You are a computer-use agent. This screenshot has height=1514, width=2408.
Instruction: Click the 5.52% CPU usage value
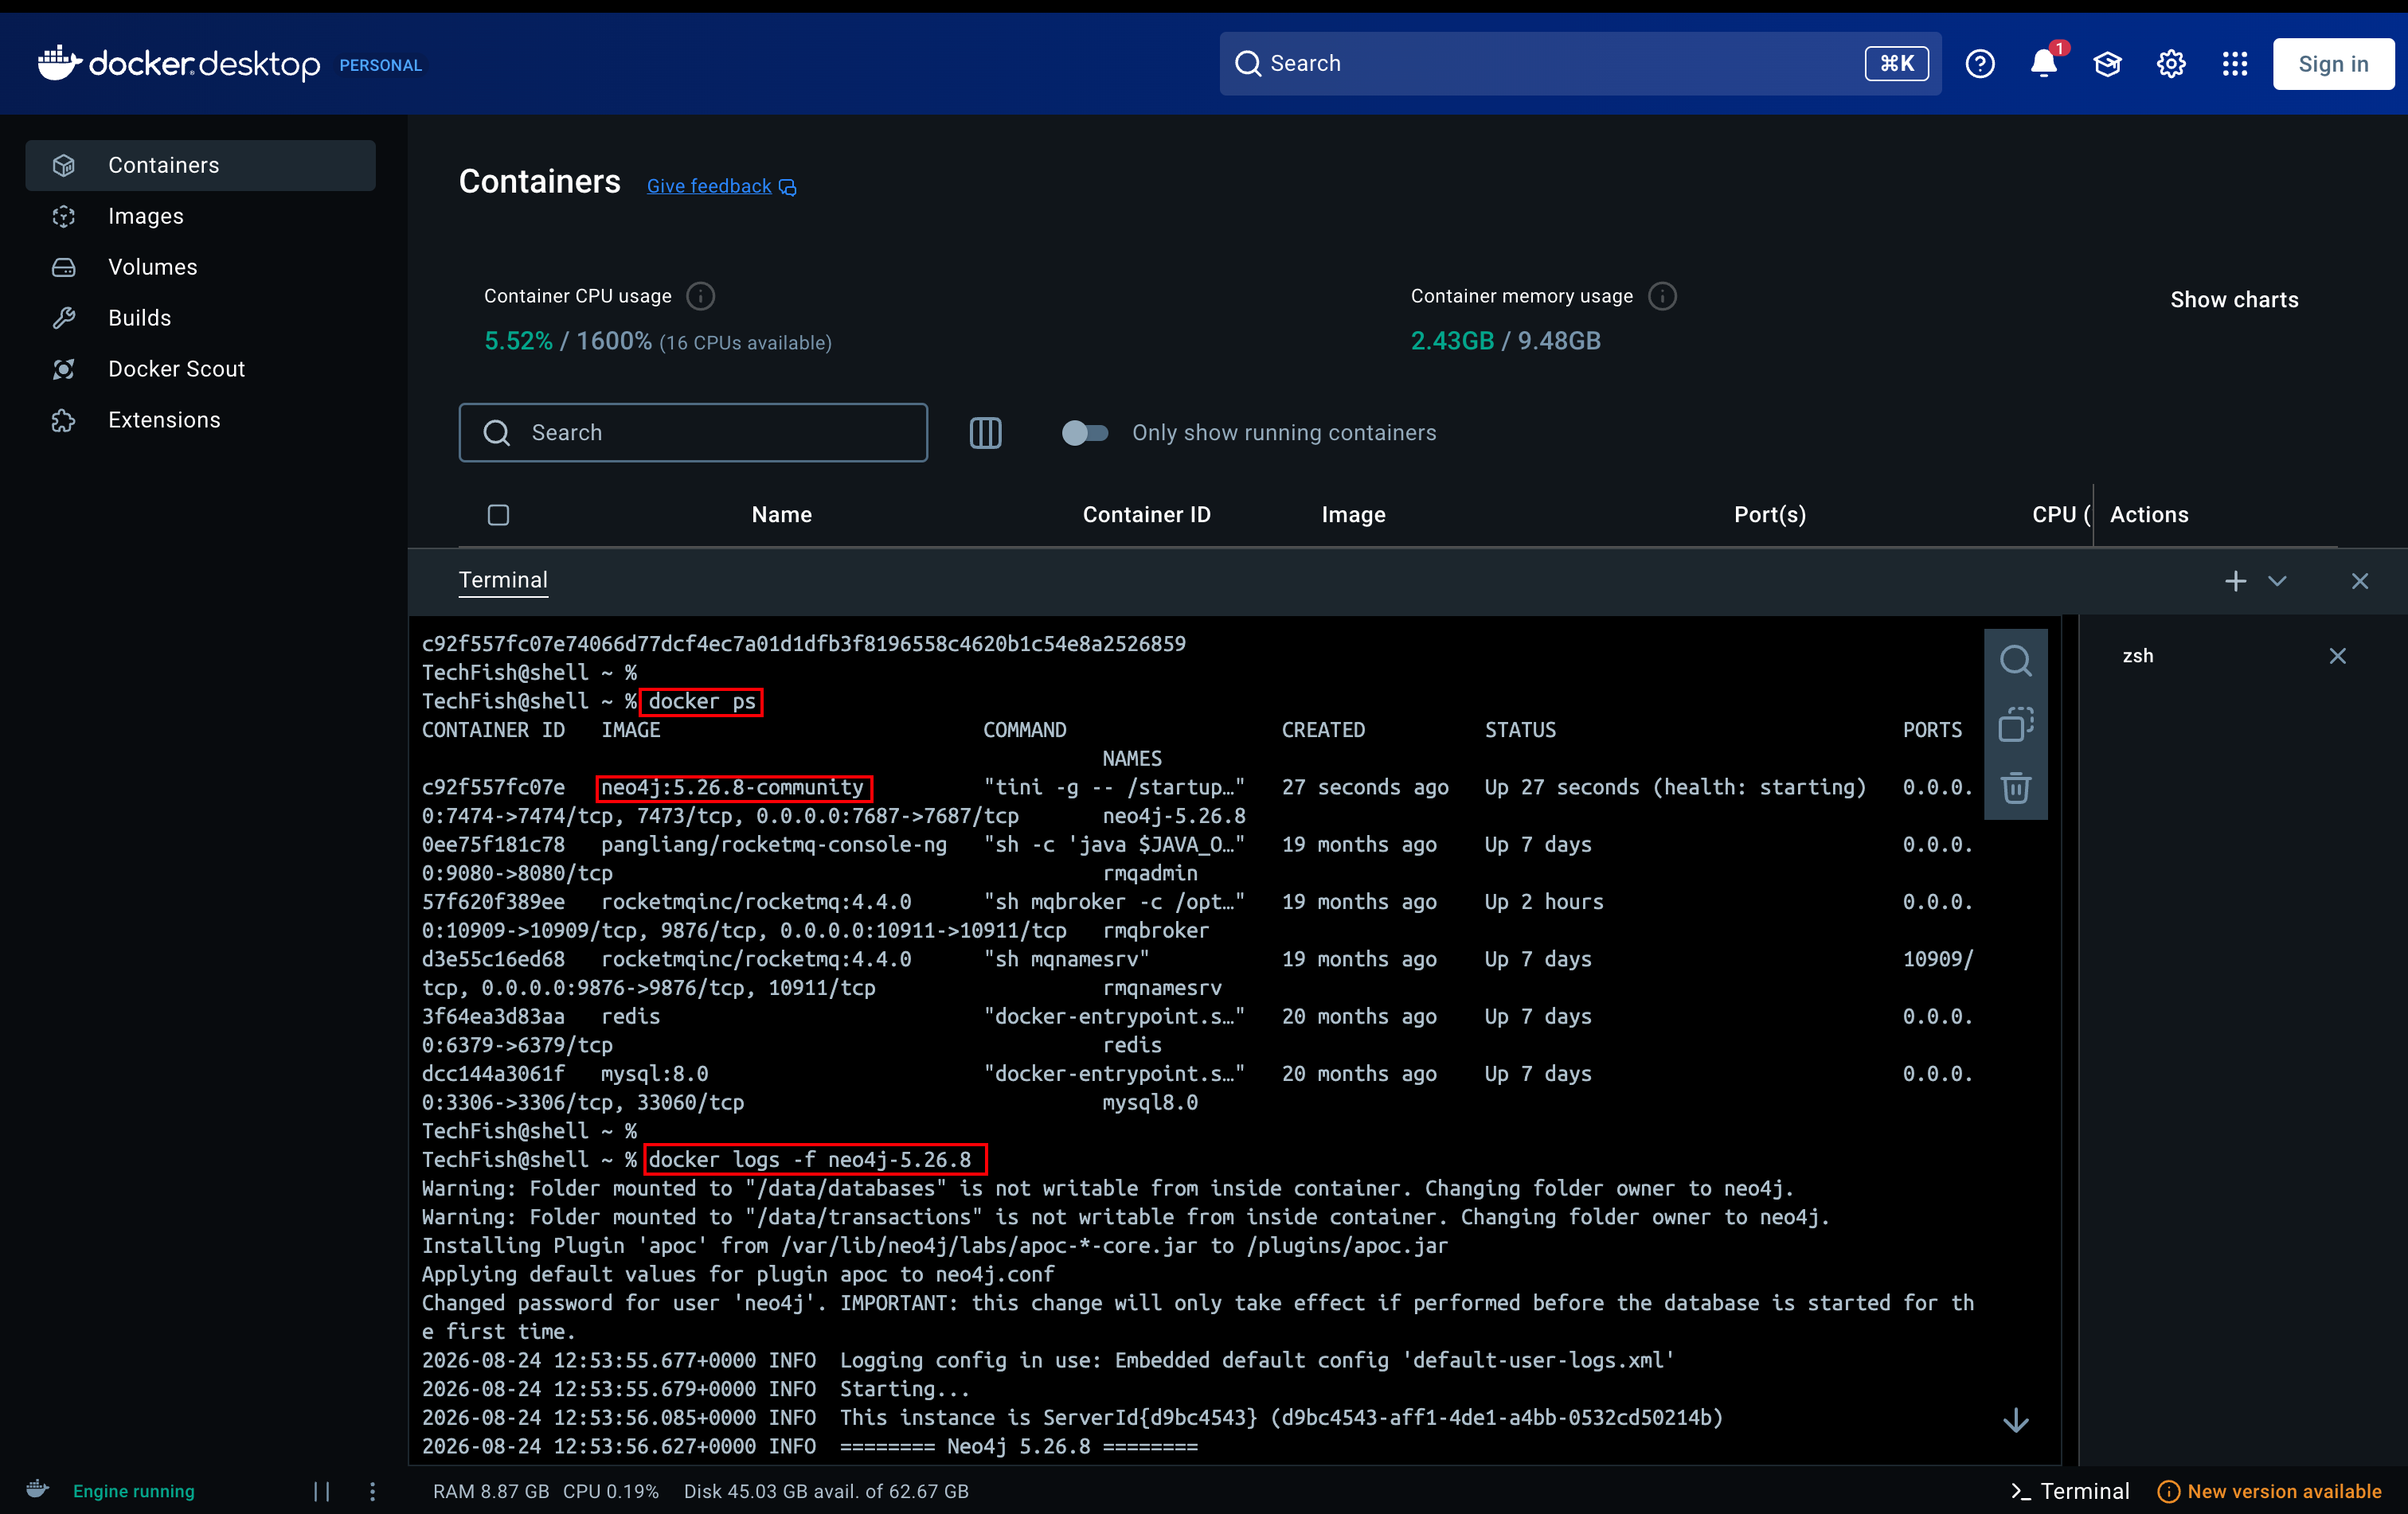[518, 341]
